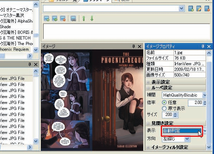
Task: Click the 更新日時 value '2009/02/18'
Action: pyautogui.click(x=190, y=69)
